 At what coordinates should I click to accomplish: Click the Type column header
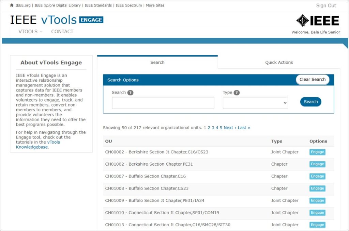(277, 141)
